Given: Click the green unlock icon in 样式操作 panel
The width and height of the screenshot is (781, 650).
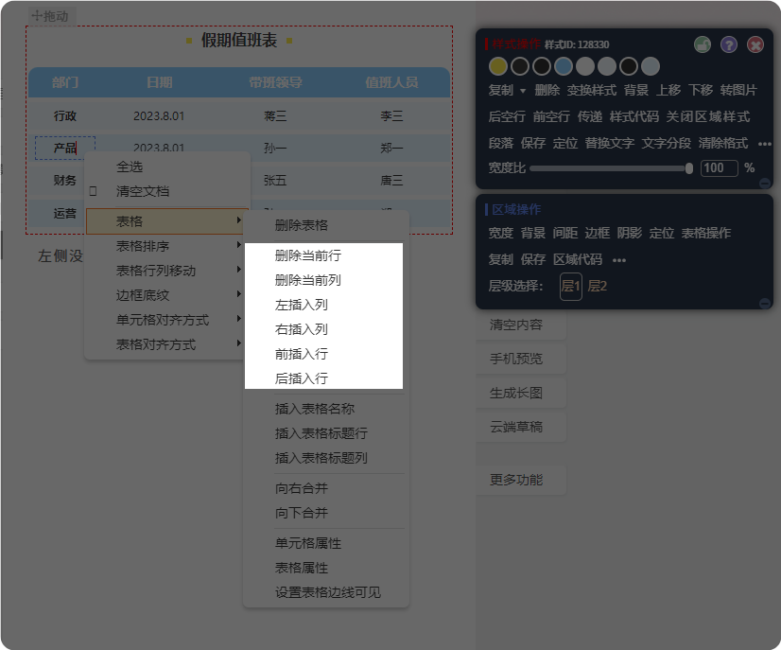Looking at the screenshot, I should pos(703,44).
